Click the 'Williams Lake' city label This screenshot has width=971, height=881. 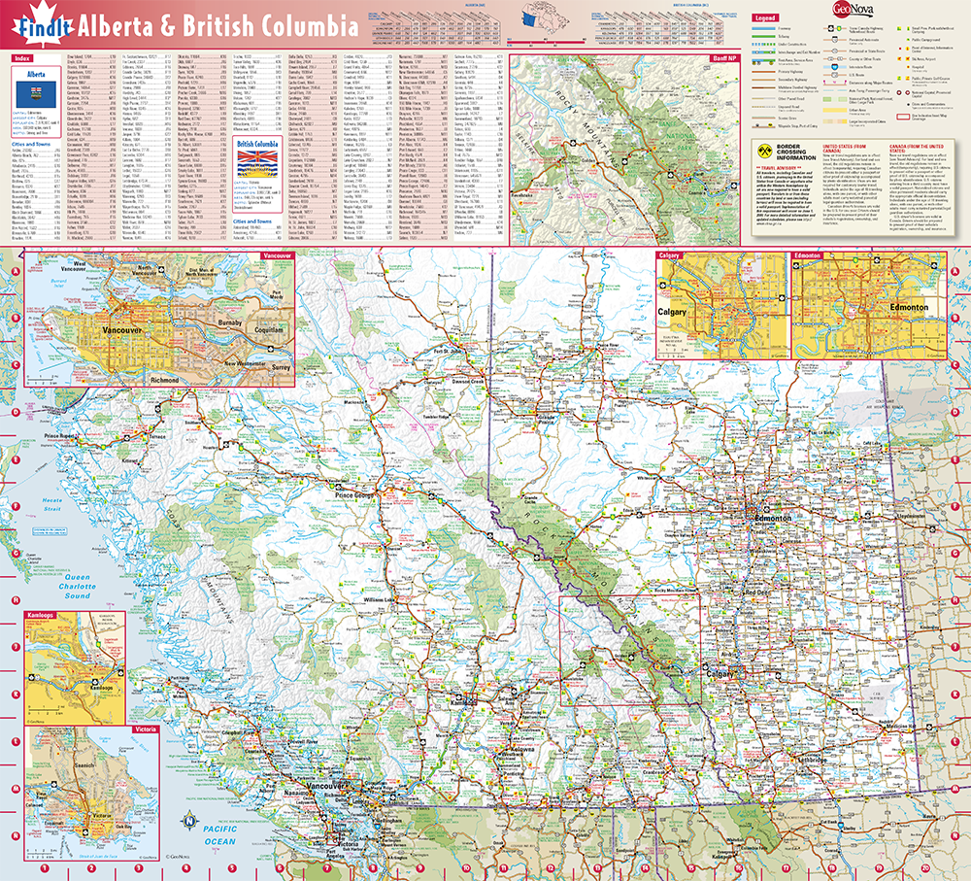click(379, 599)
